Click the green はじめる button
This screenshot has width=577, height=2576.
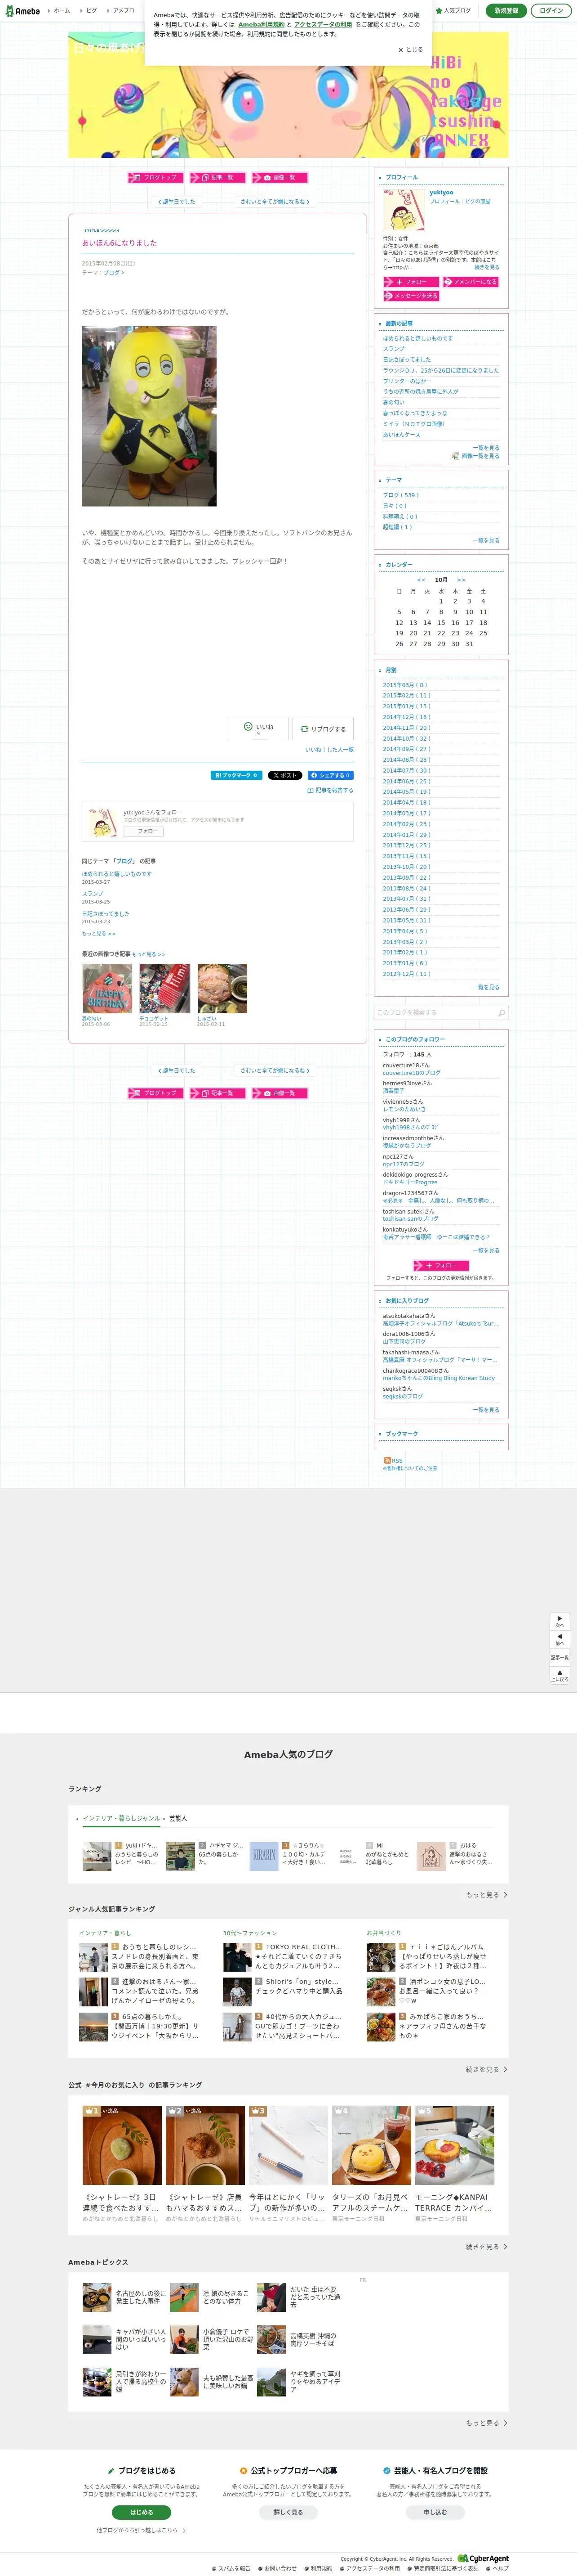(142, 2512)
